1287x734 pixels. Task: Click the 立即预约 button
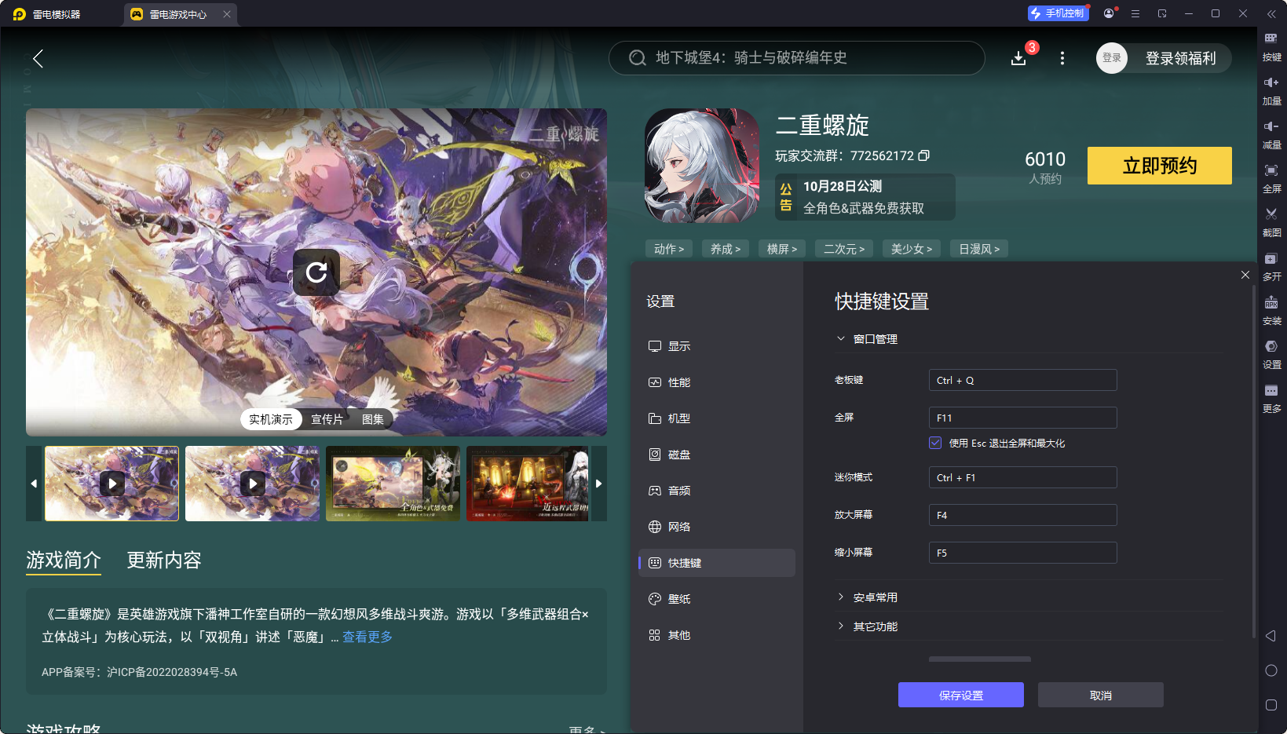coord(1160,166)
